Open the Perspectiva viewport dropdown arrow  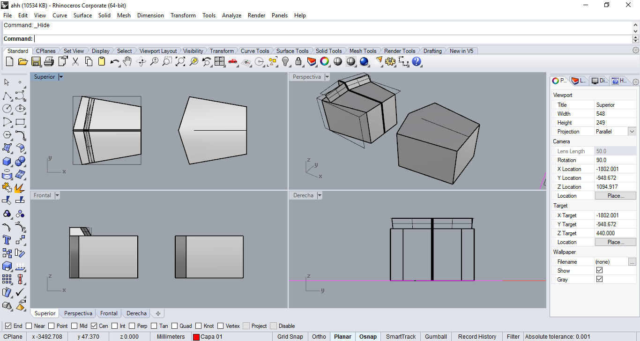[x=327, y=77]
